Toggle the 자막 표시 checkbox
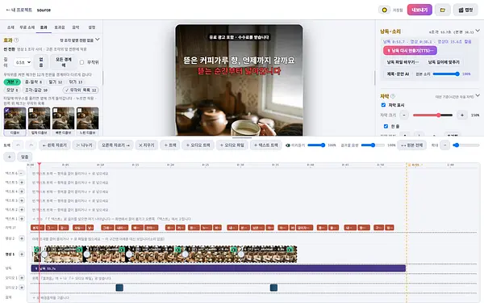484x303 pixels. (x=383, y=105)
